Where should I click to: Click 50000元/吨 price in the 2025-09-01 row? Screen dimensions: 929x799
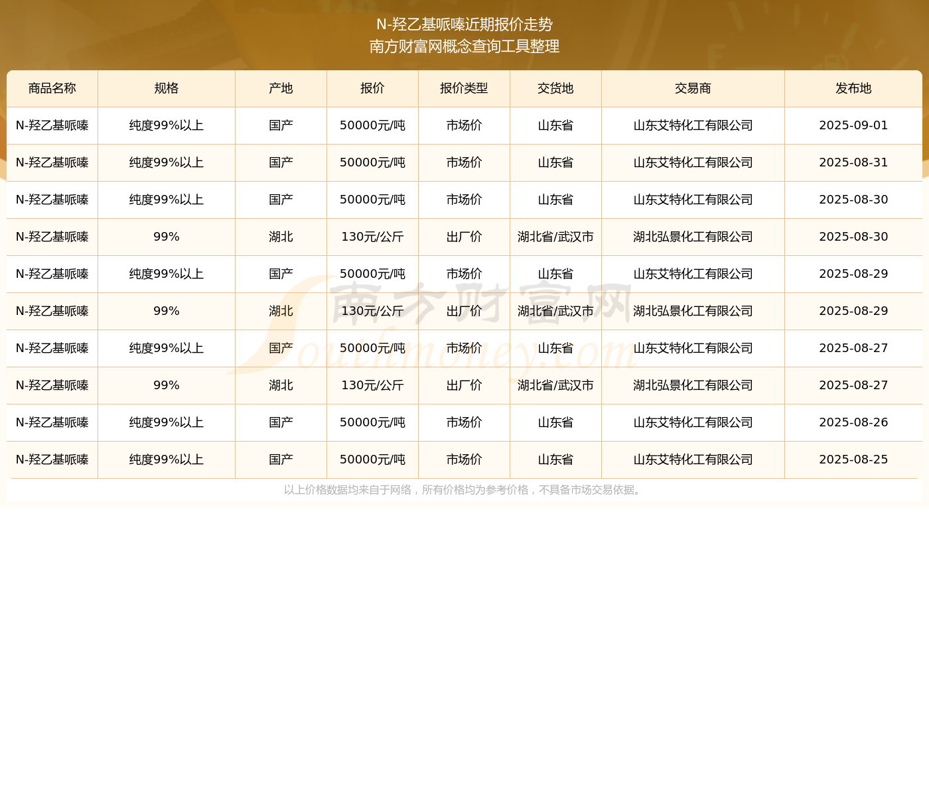(373, 125)
